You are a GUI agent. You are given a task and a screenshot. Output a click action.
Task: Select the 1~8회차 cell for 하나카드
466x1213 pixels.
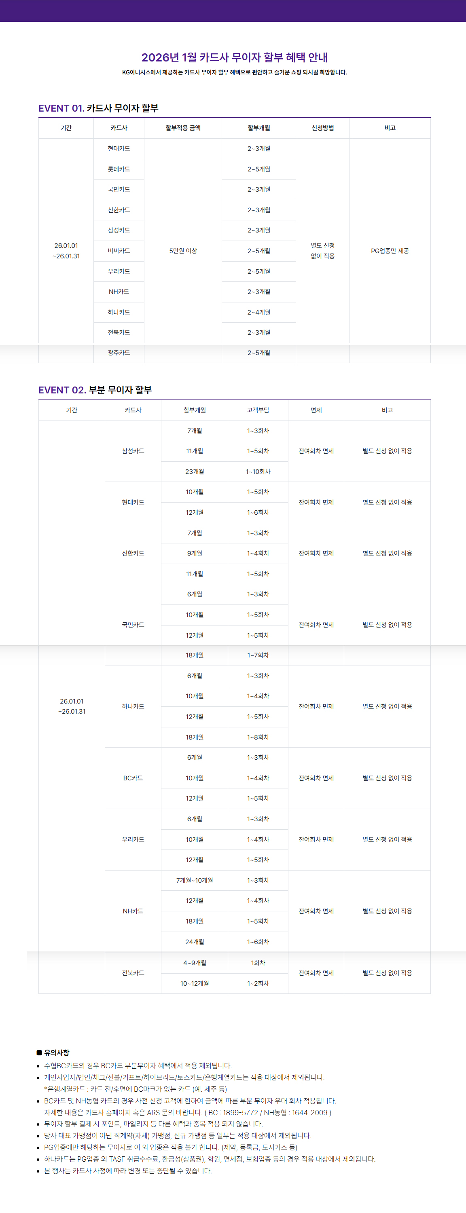tap(258, 737)
